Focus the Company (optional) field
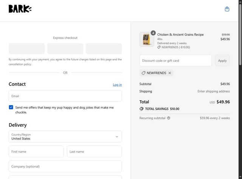242x179 pixels. point(65,167)
